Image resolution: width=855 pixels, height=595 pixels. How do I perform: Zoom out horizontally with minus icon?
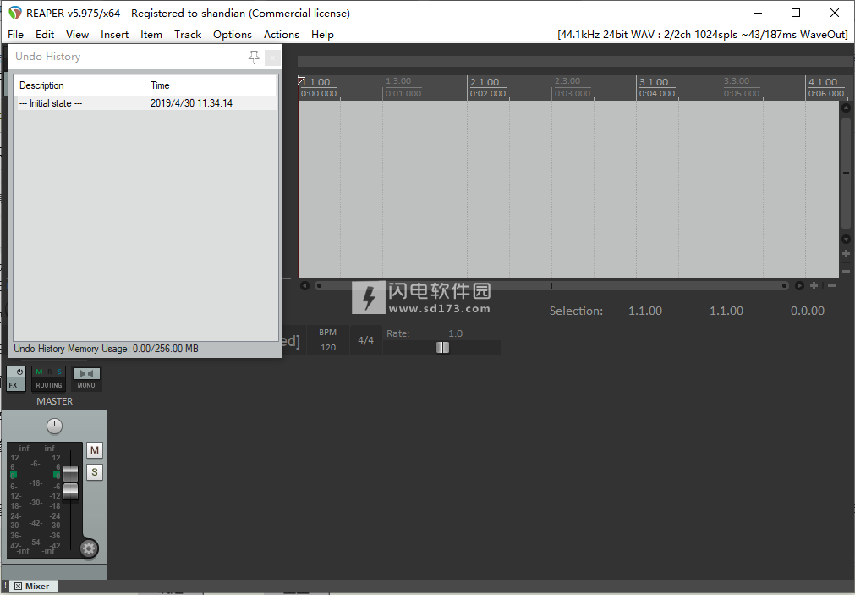tap(831, 285)
